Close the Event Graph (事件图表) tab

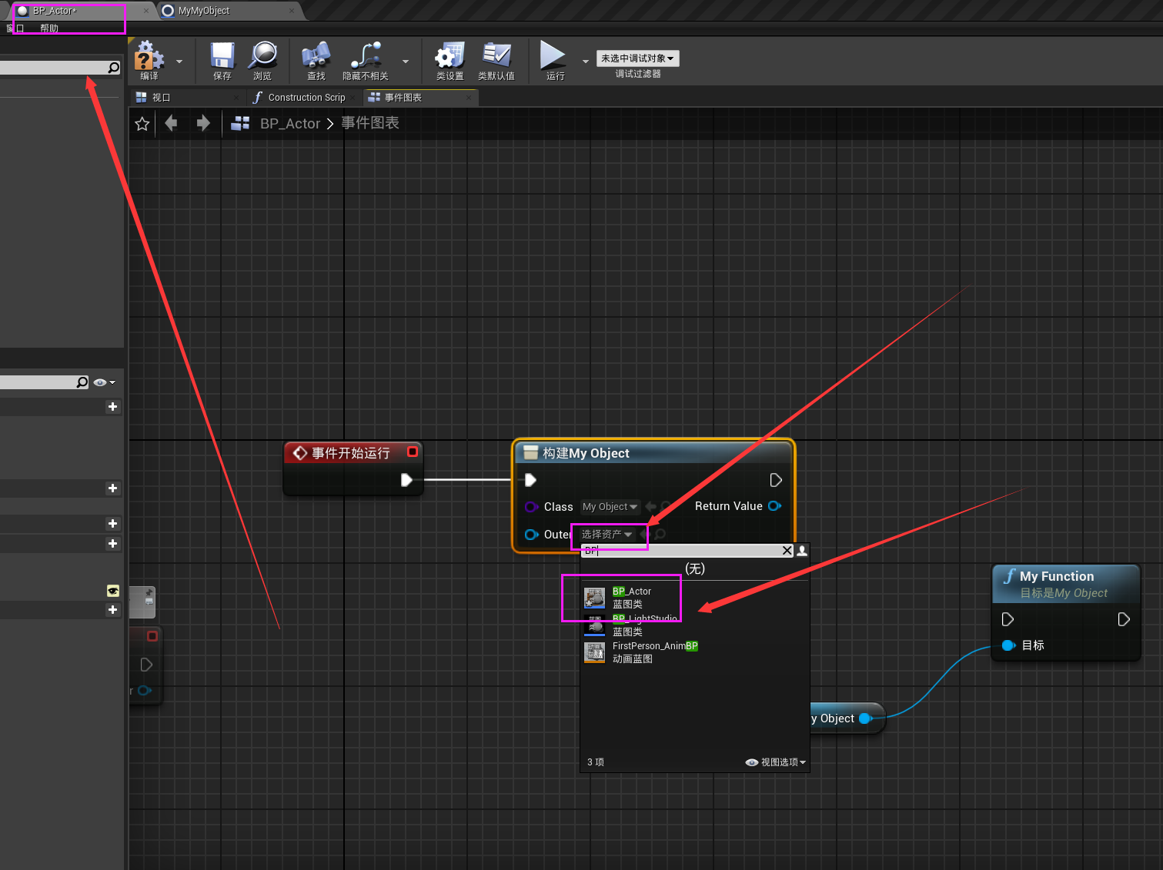tap(469, 98)
